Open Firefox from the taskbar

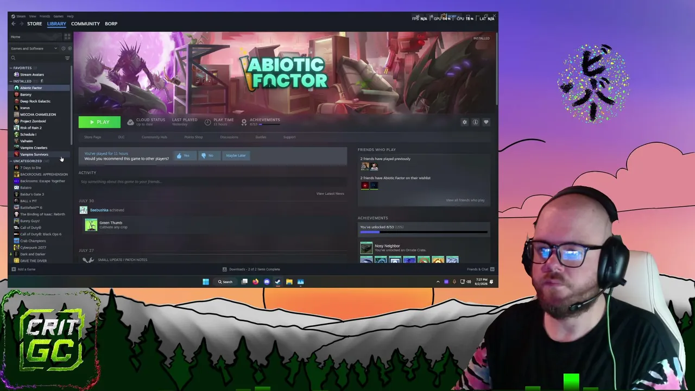click(x=255, y=282)
